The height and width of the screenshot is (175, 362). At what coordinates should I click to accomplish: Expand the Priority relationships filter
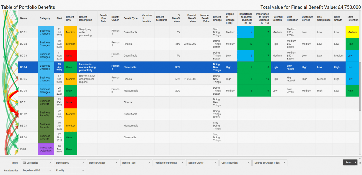pyautogui.click(x=70, y=170)
